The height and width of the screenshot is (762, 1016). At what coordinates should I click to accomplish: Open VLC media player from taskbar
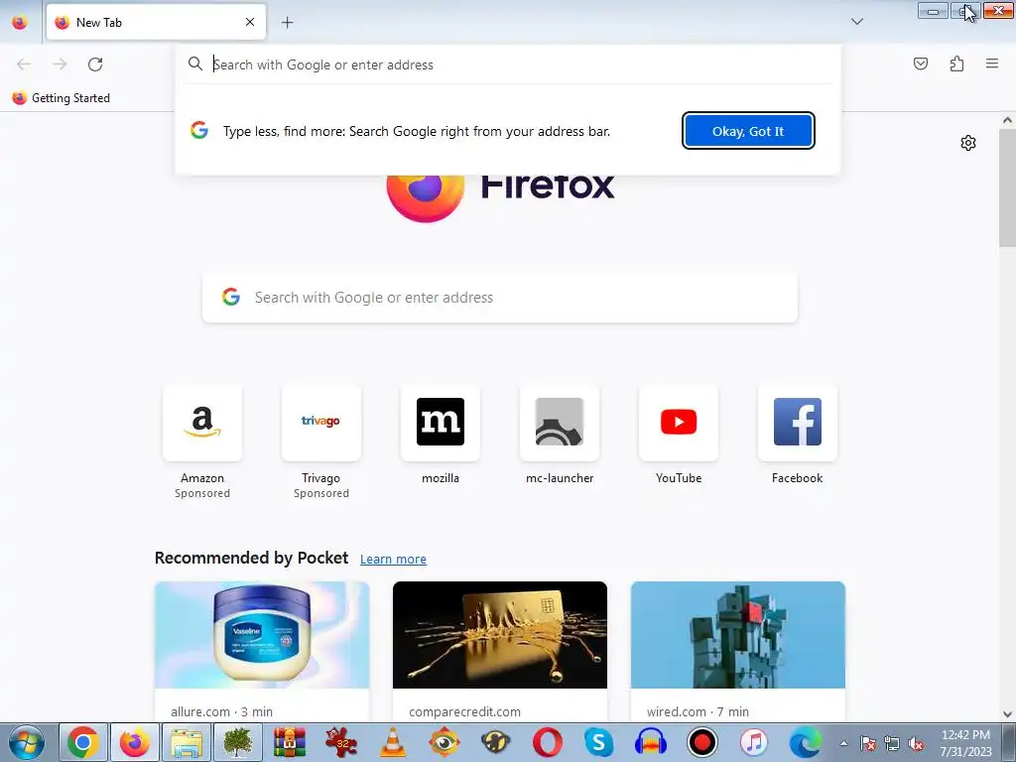[393, 742]
